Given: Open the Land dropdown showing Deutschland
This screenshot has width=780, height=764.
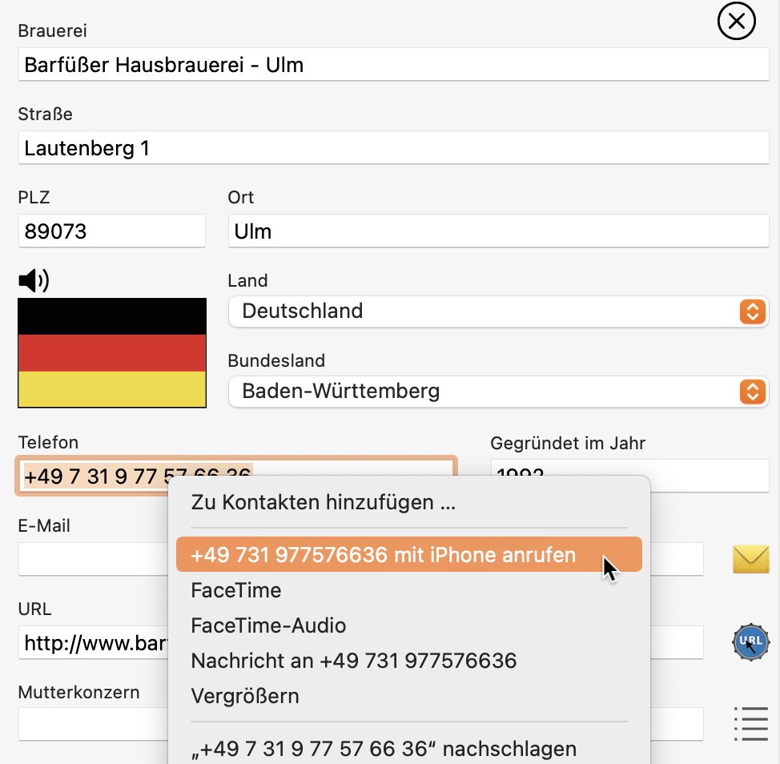Looking at the screenshot, I should pos(498,312).
